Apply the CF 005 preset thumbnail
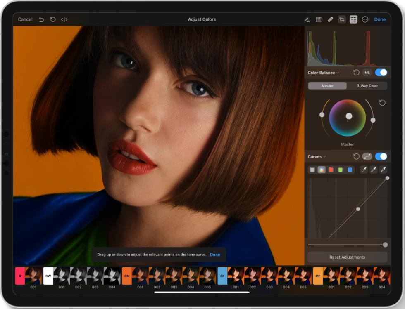The height and width of the screenshot is (309, 405). 303,276
